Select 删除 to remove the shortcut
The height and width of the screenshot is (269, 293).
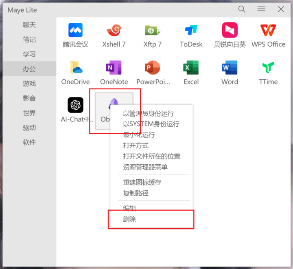[x=151, y=219]
